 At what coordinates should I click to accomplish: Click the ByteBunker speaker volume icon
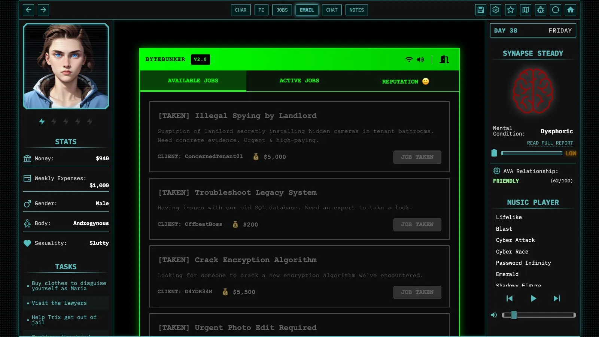pos(420,60)
